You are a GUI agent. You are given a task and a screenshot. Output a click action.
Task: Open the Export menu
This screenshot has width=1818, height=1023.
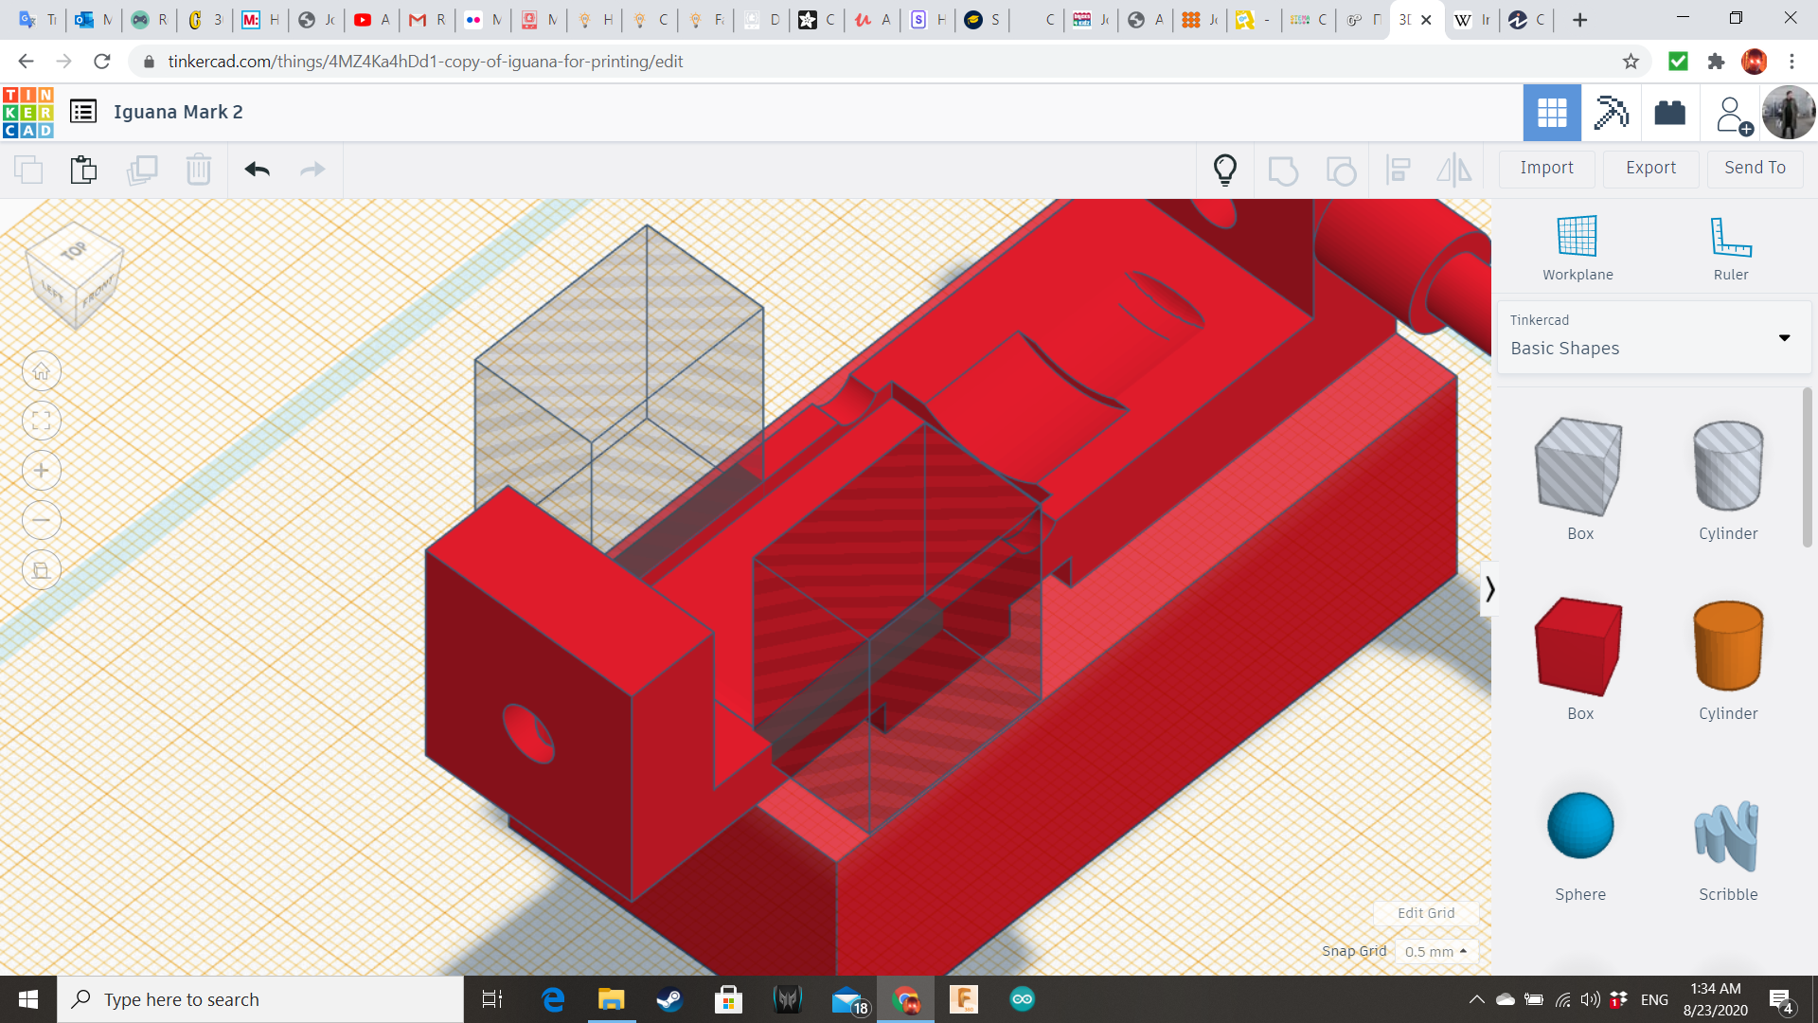(1650, 168)
